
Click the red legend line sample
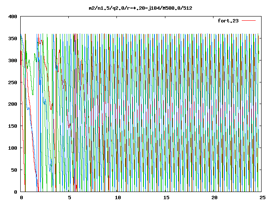pyautogui.click(x=248, y=21)
